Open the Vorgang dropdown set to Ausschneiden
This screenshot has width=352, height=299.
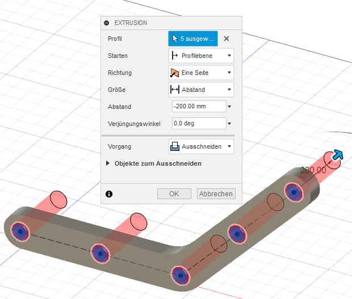(201, 146)
